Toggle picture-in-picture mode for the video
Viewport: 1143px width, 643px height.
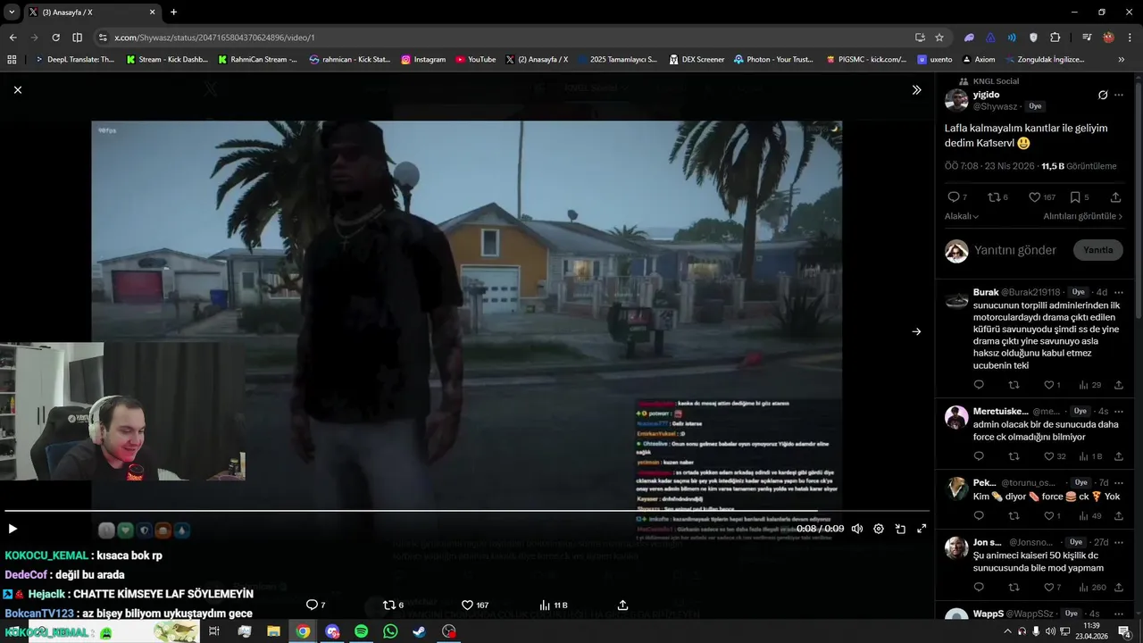(900, 529)
